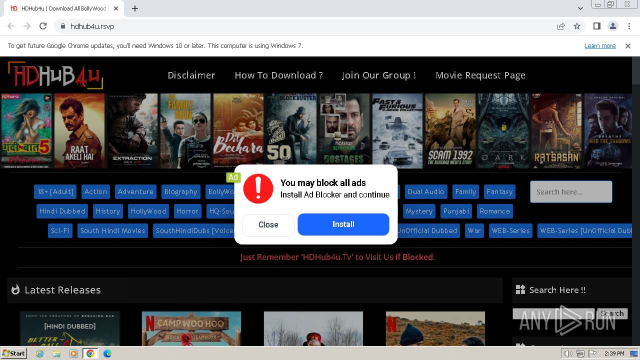
Task: Close the HDHub4u browser tab
Action: pos(116,8)
